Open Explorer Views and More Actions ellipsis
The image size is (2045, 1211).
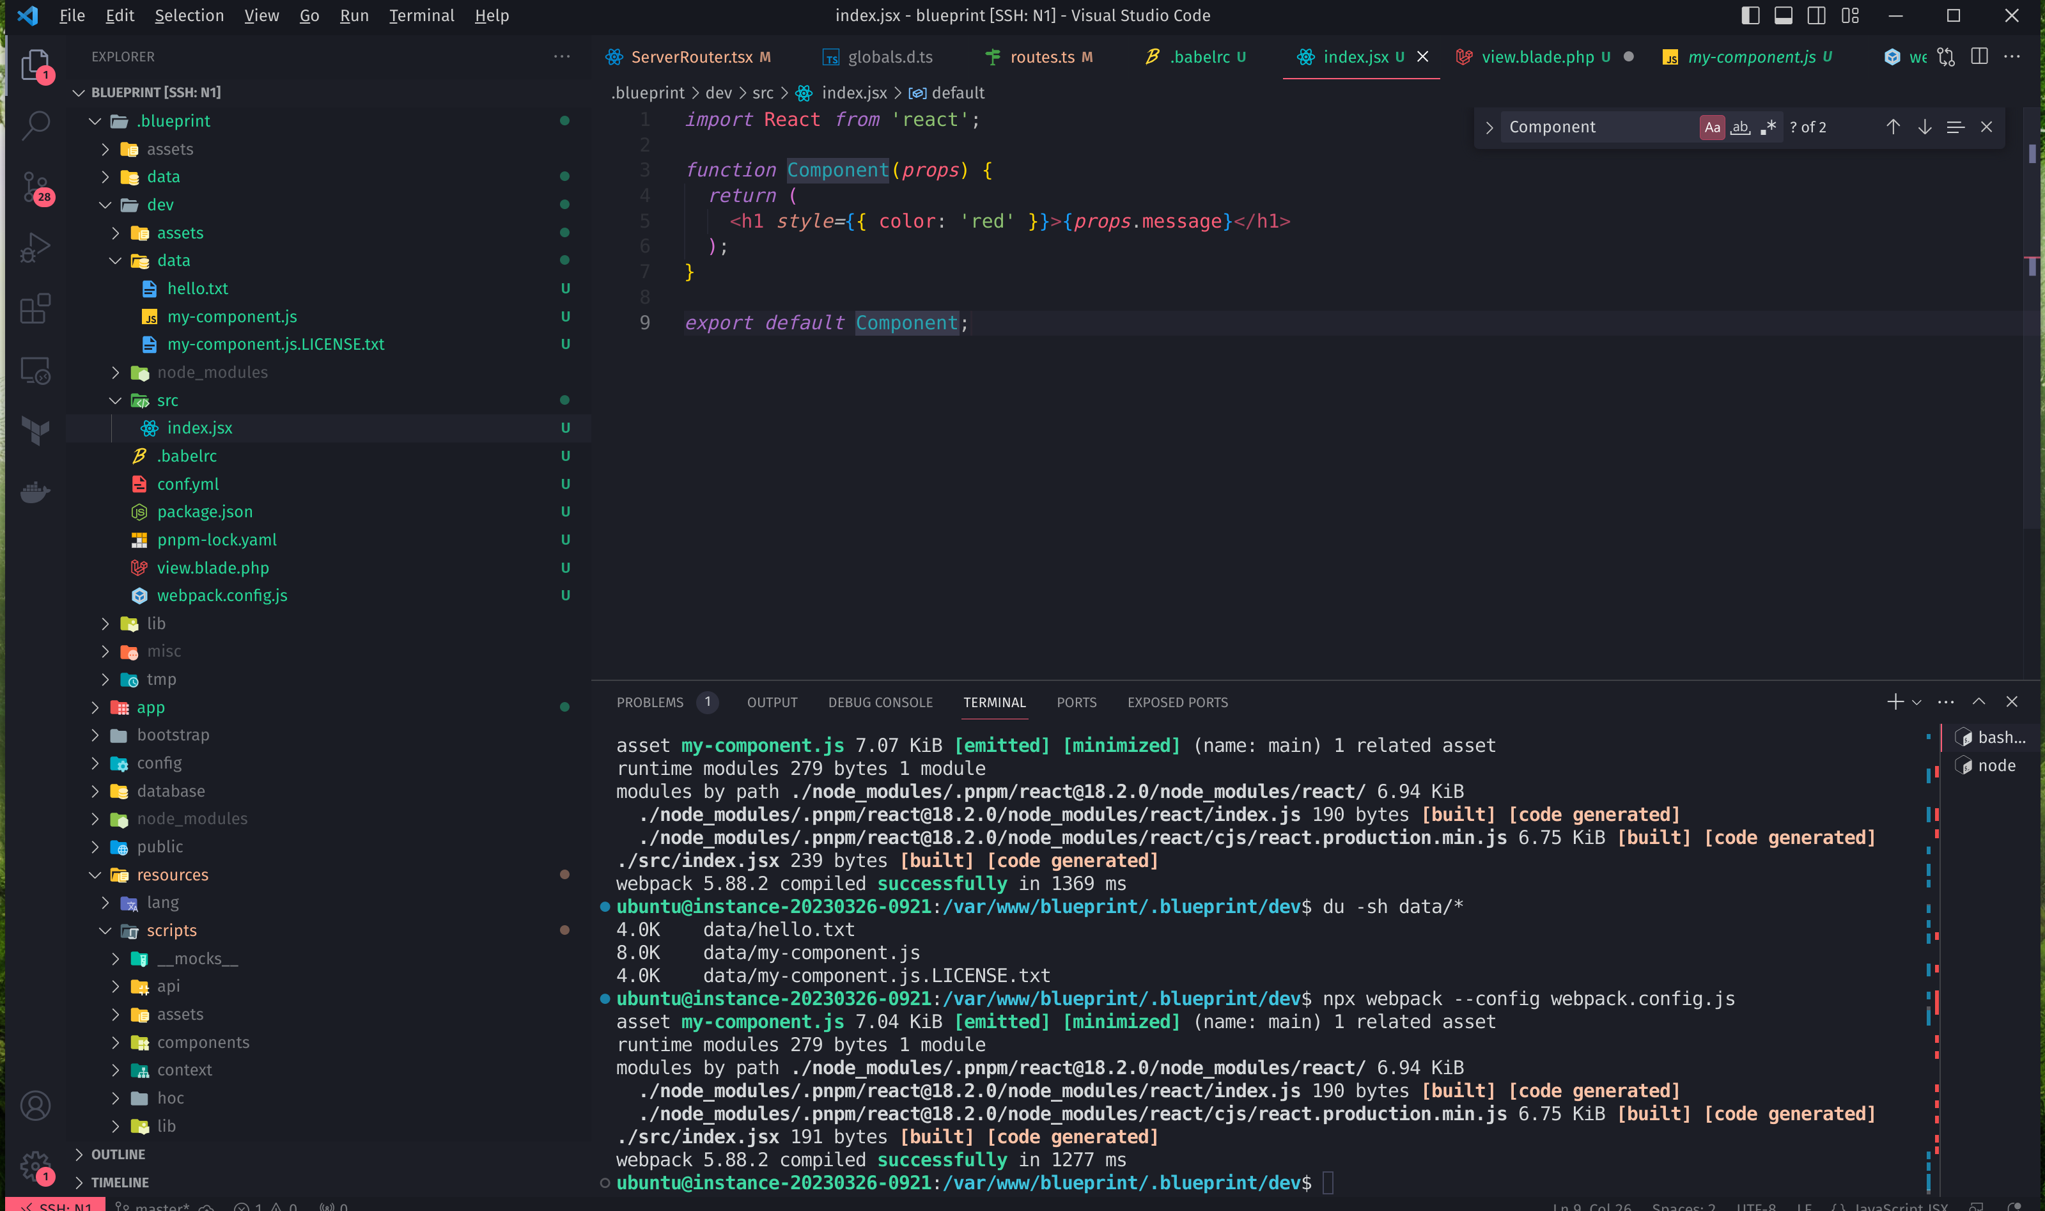(x=561, y=56)
